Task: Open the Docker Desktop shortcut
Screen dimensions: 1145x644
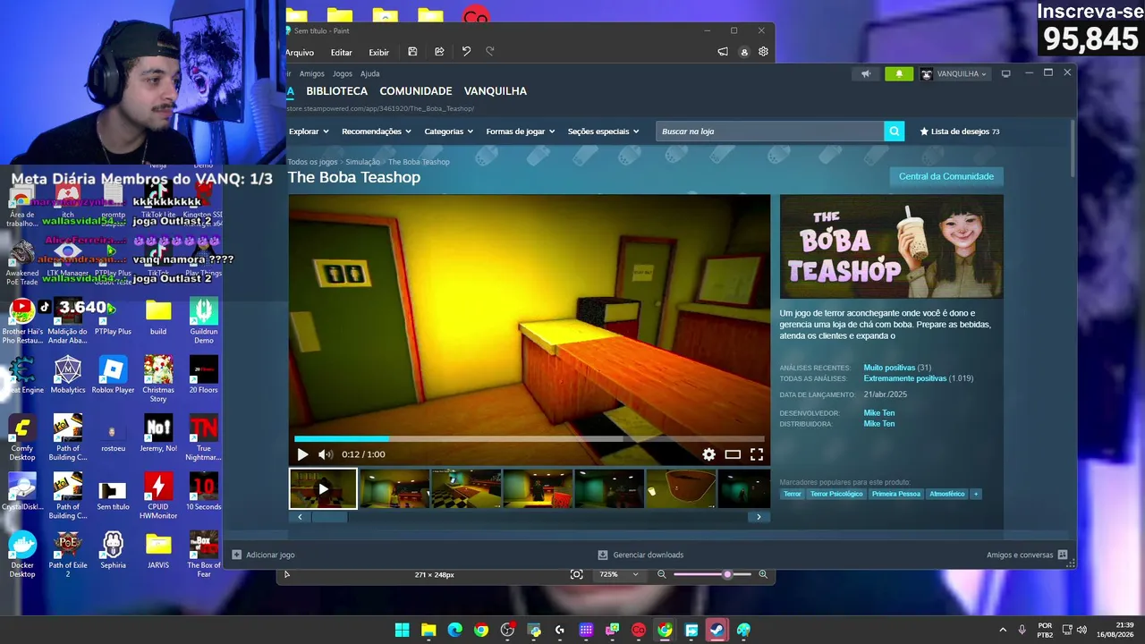Action: click(x=22, y=555)
